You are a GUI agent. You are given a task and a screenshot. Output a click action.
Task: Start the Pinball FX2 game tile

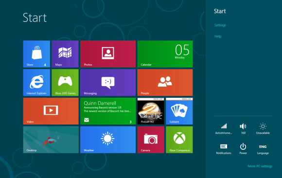click(x=151, y=111)
